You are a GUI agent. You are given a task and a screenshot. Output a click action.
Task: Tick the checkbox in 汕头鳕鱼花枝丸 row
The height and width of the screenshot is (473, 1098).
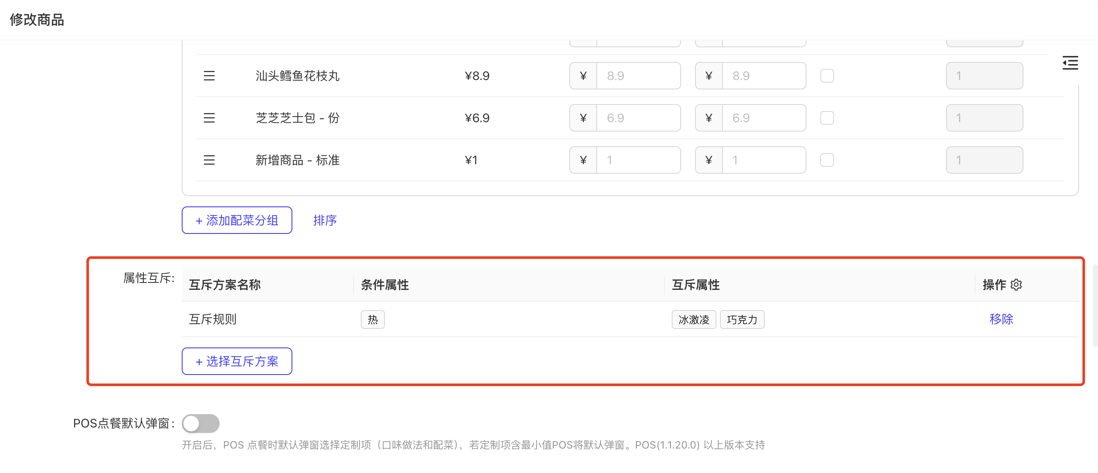coord(827,76)
